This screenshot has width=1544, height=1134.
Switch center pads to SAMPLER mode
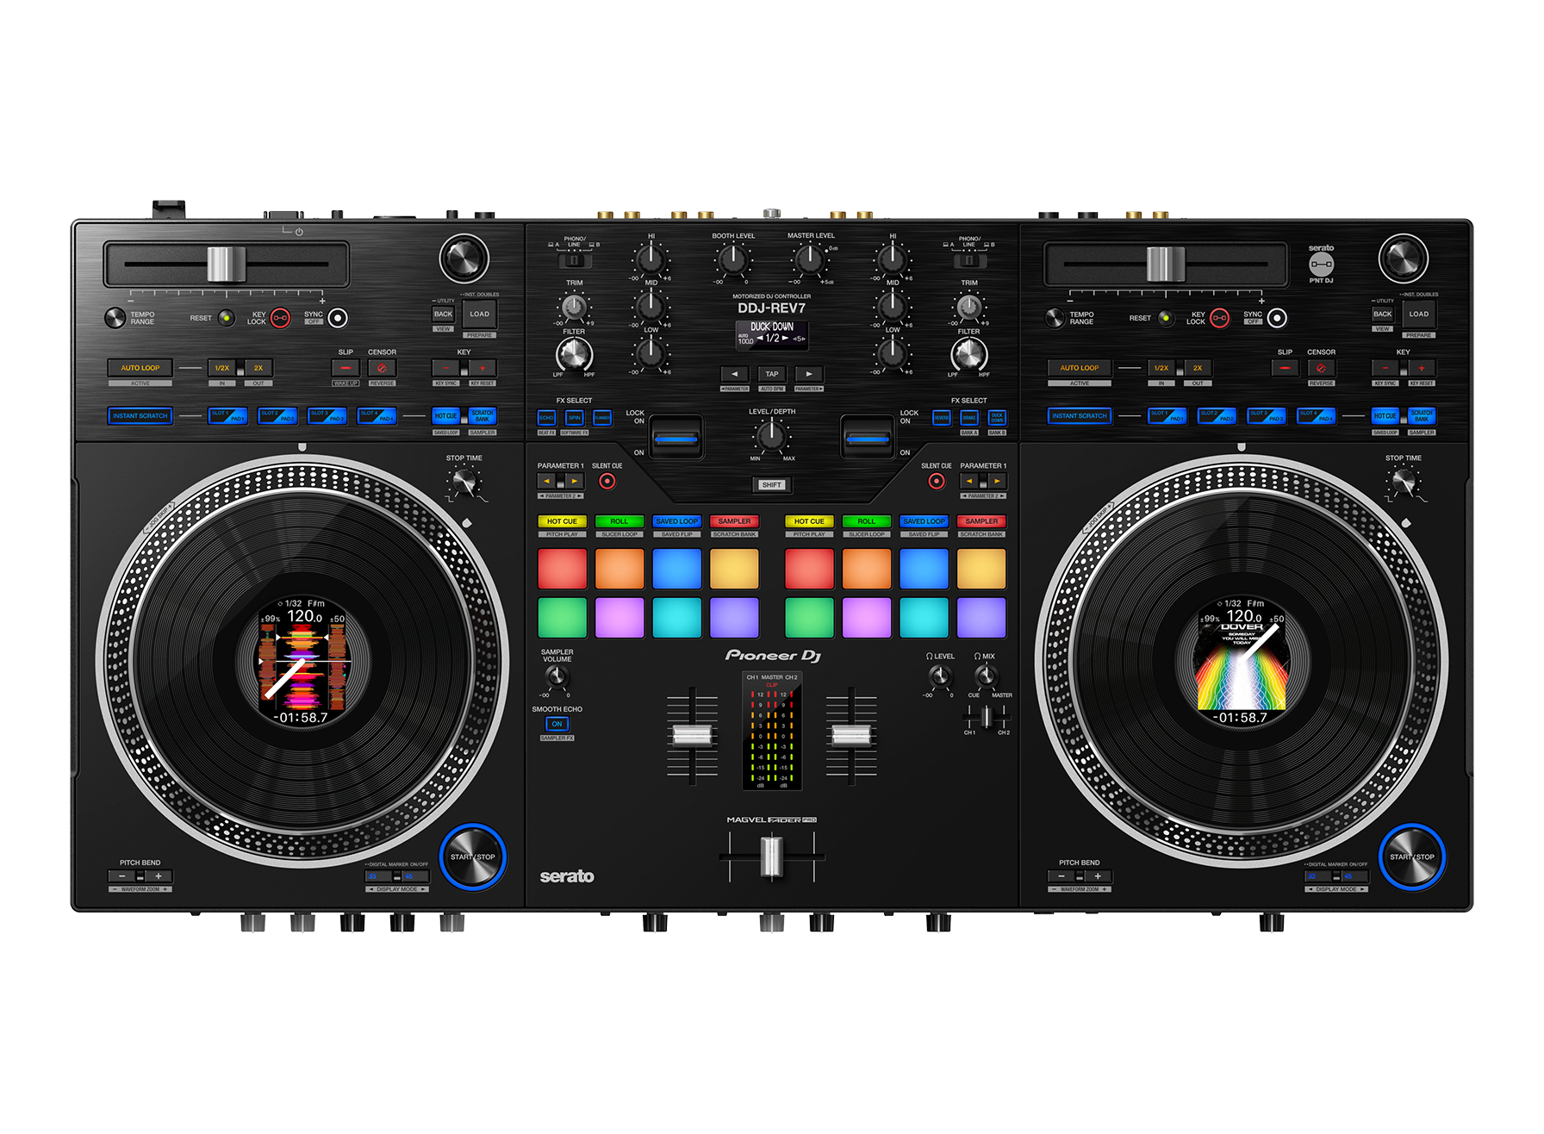(x=735, y=521)
